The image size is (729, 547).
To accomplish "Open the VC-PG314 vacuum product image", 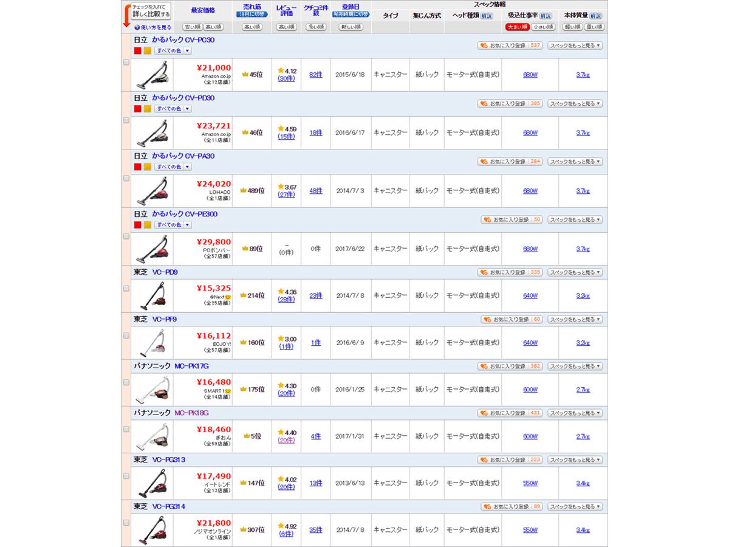I will point(152,530).
